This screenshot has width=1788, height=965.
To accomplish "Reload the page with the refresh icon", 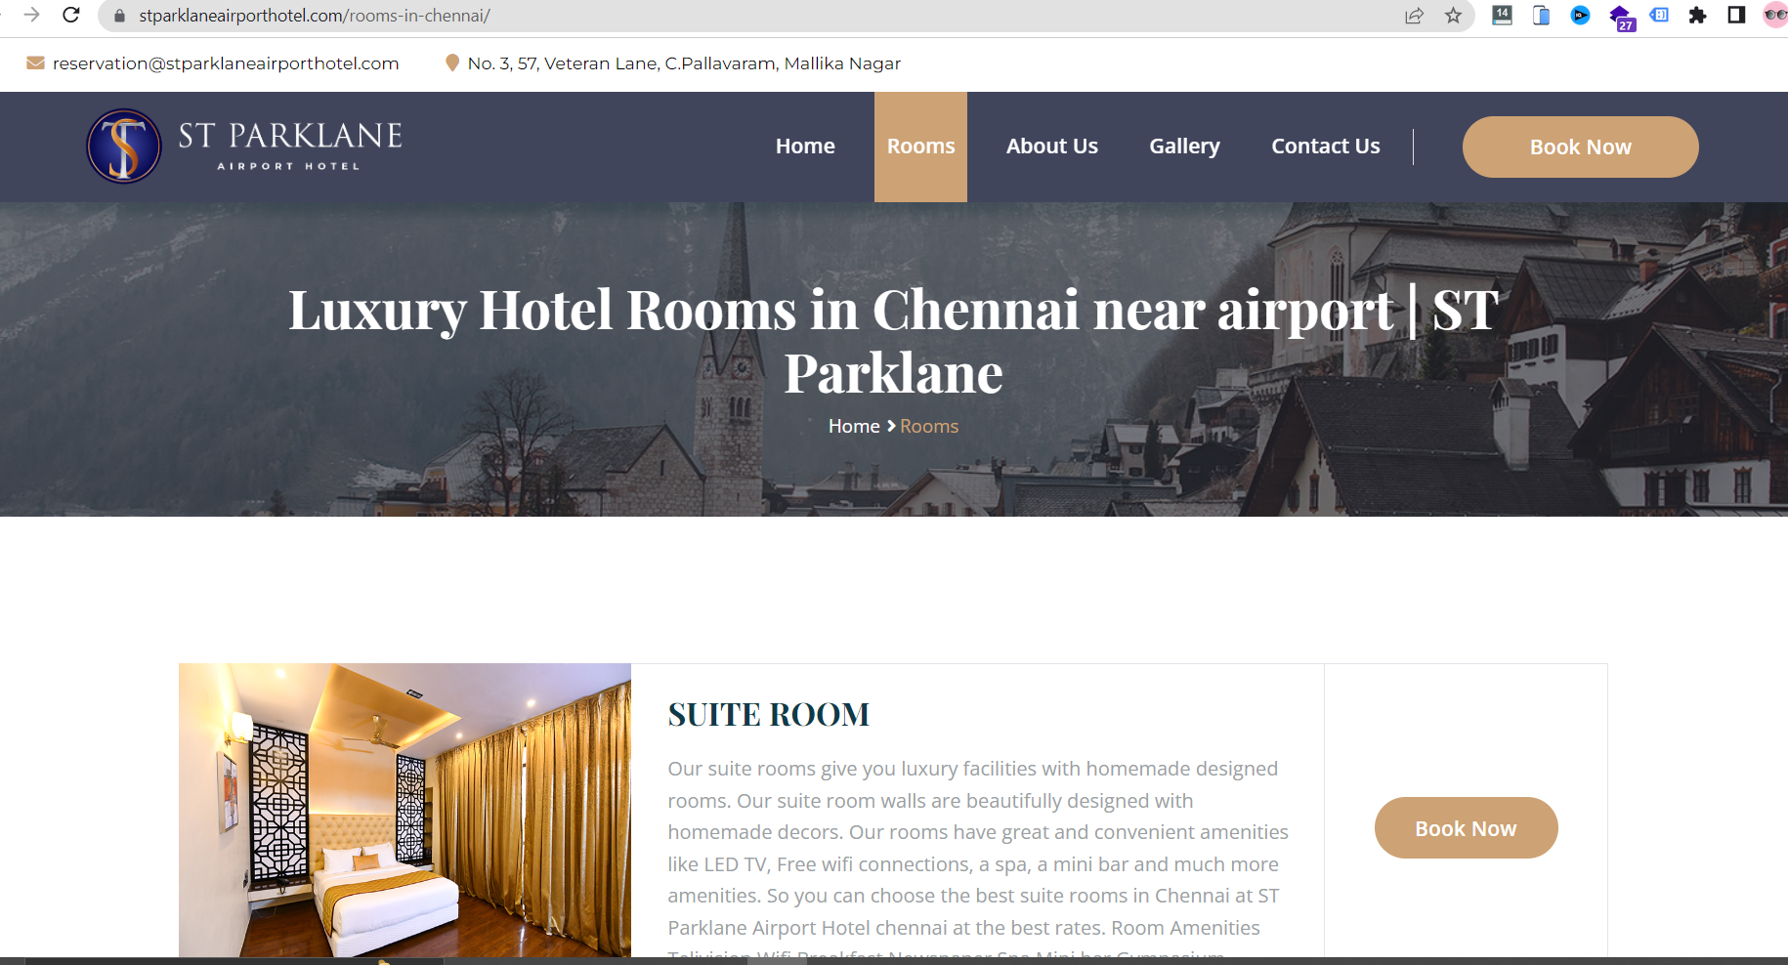I will tap(71, 16).
